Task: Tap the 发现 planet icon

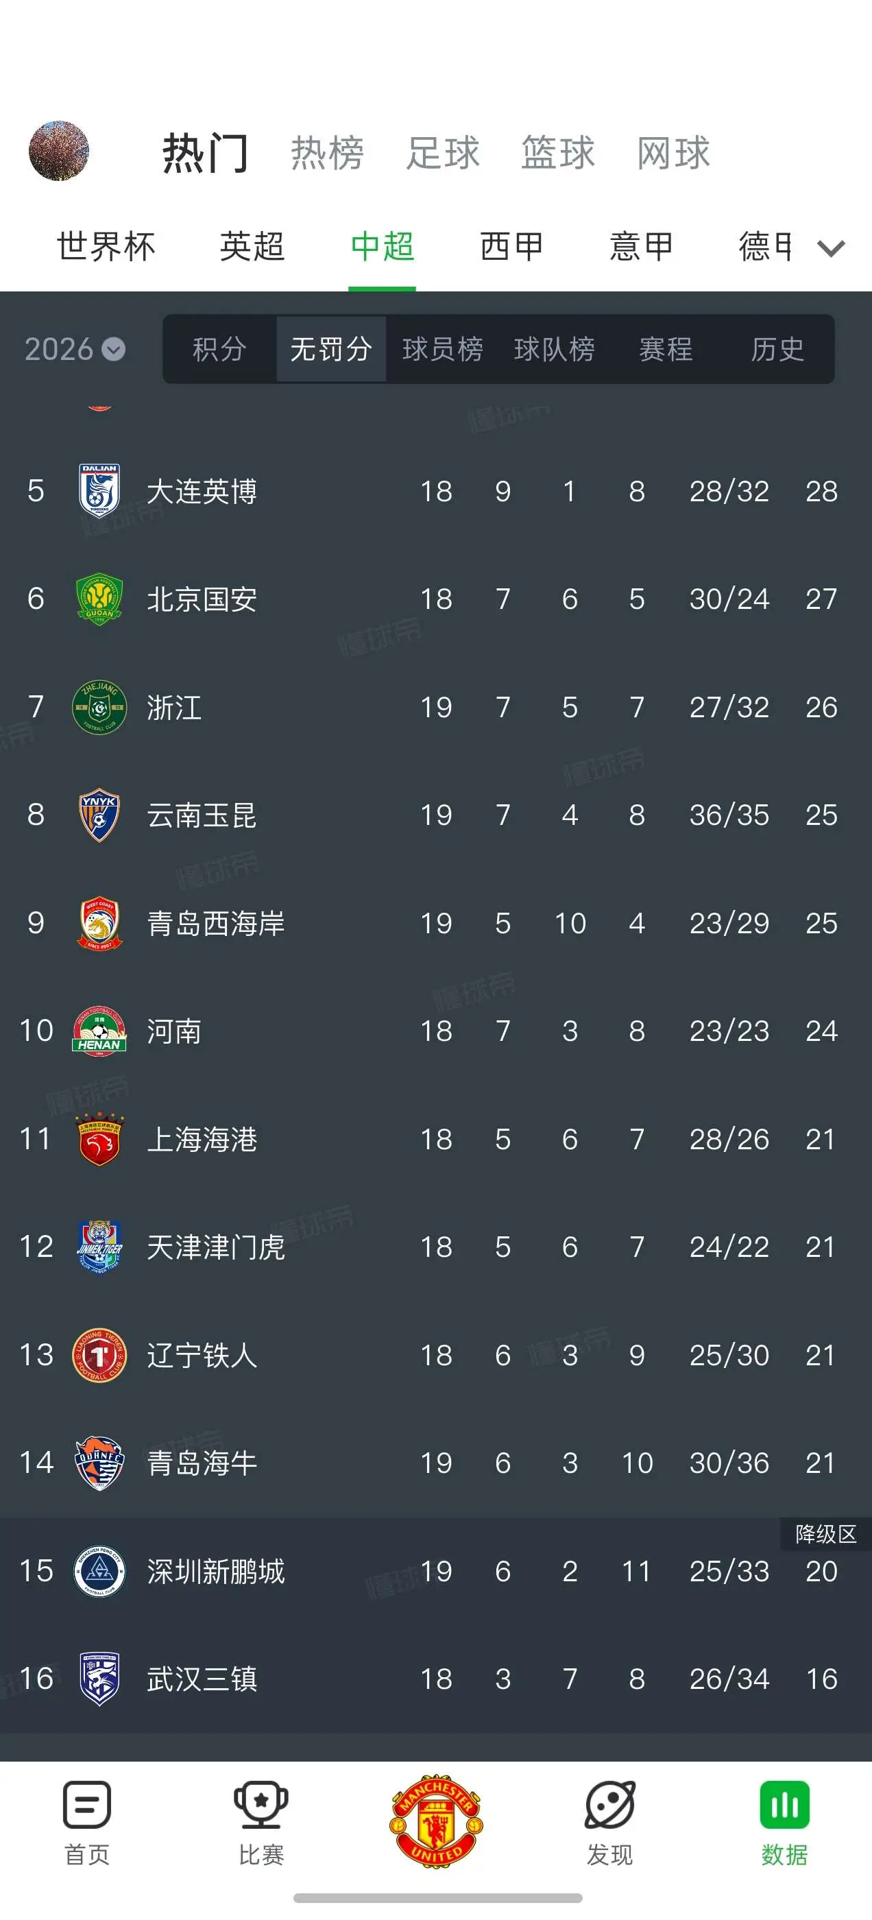Action: [x=609, y=1805]
